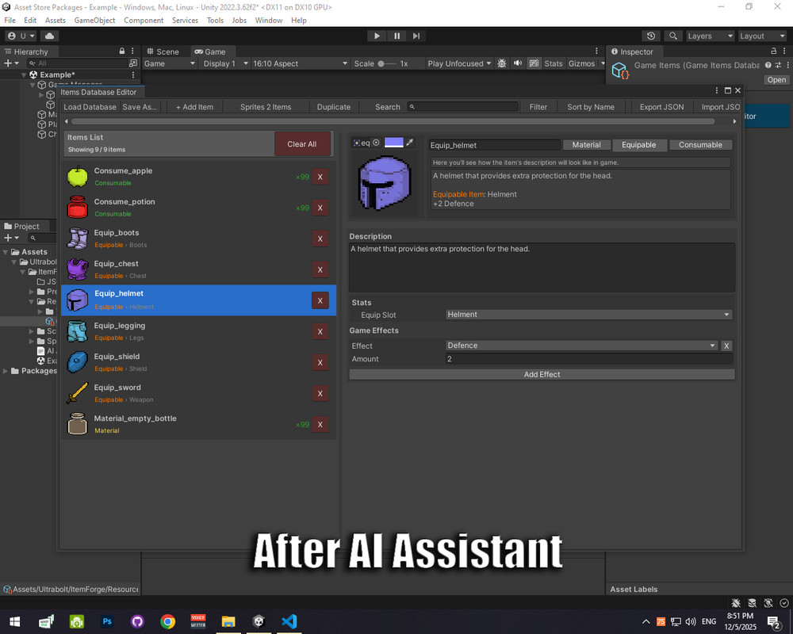Click the helmet's color swatch
The width and height of the screenshot is (793, 634).
(393, 143)
